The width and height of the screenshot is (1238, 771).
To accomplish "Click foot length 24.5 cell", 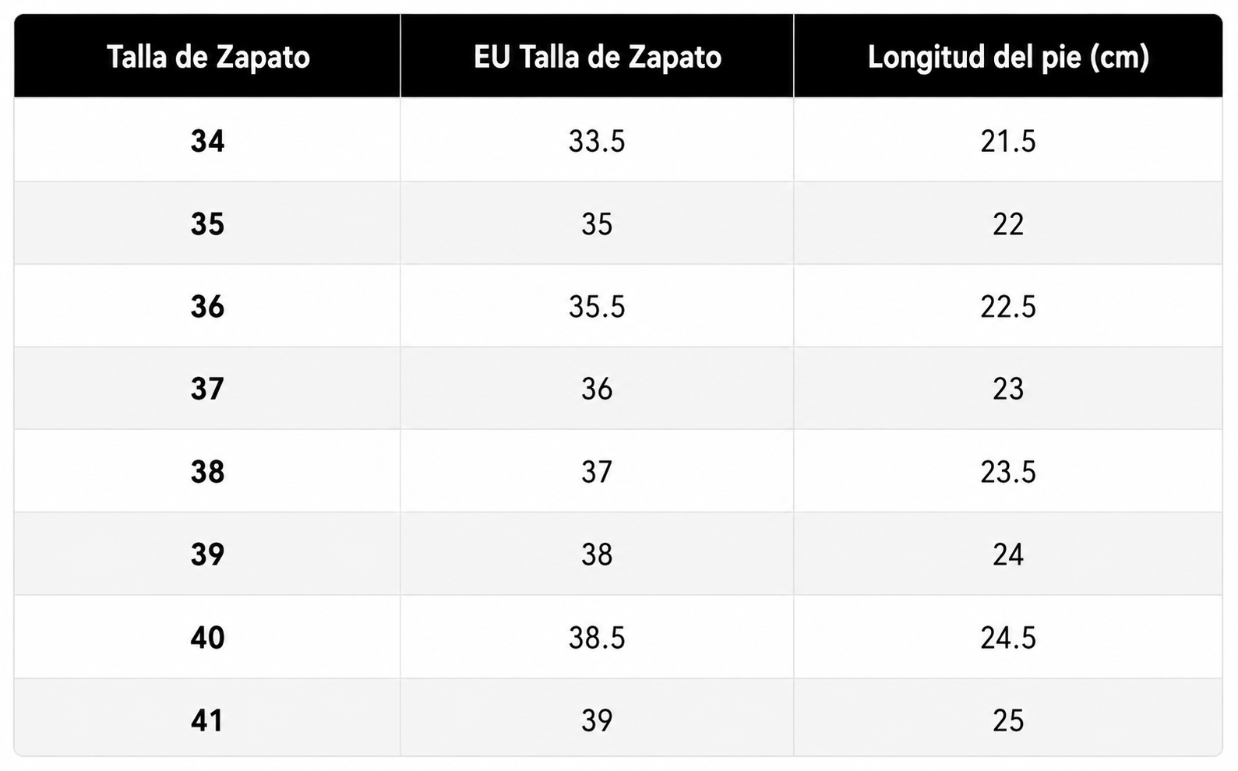I will [1008, 637].
